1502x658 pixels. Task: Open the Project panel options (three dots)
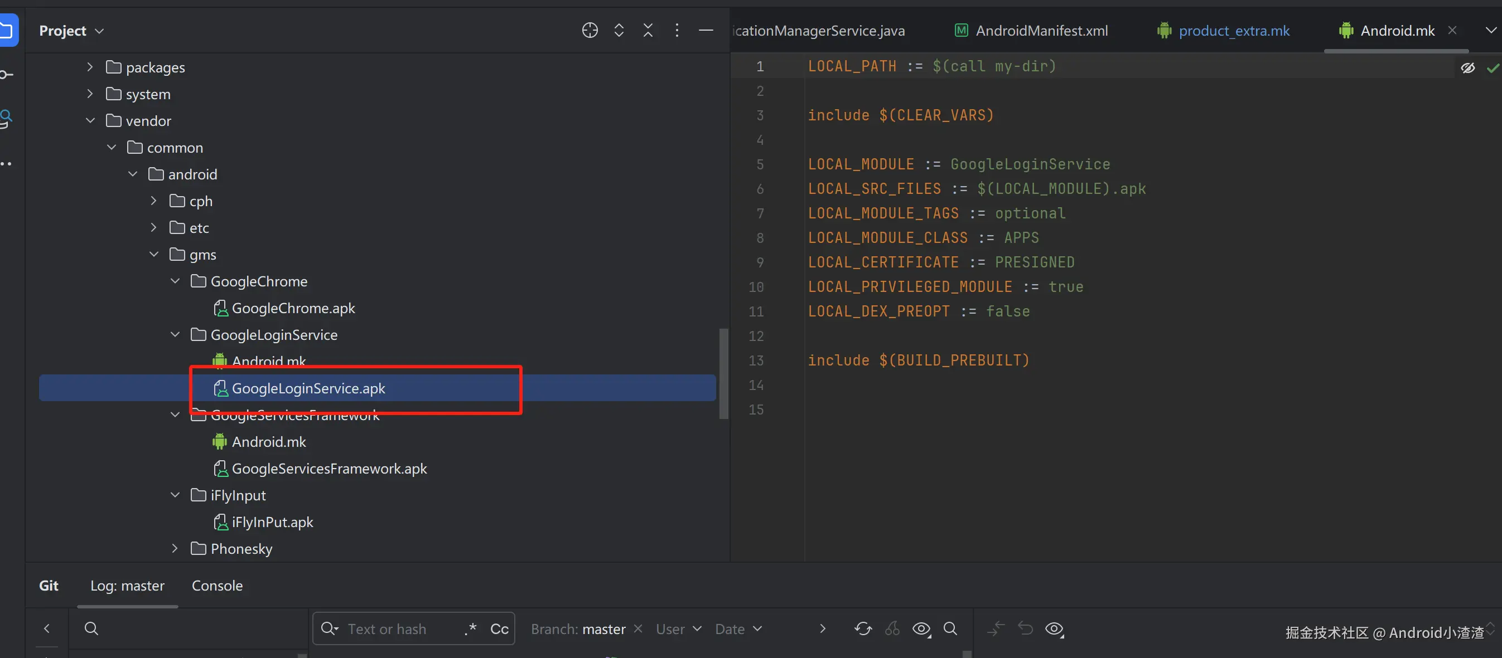coord(677,30)
